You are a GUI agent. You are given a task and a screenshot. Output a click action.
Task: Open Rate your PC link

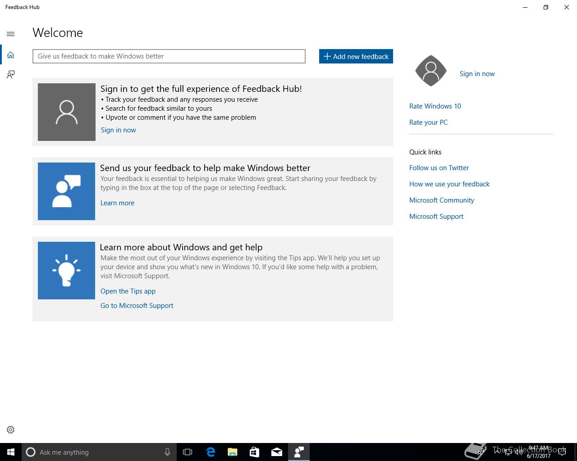pos(428,122)
